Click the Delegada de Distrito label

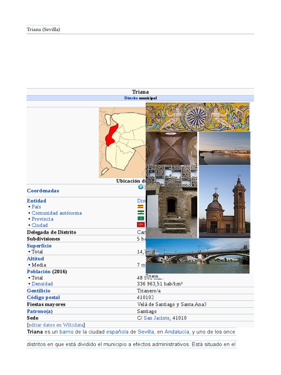[52, 232]
